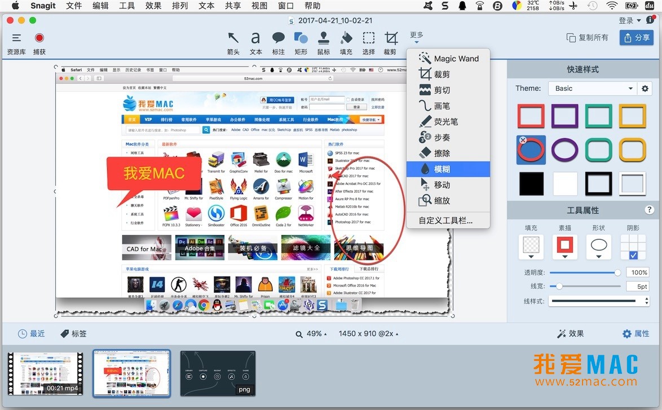Open the 文件 (File) menu
Screen dimensions: 662x410
(74, 6)
